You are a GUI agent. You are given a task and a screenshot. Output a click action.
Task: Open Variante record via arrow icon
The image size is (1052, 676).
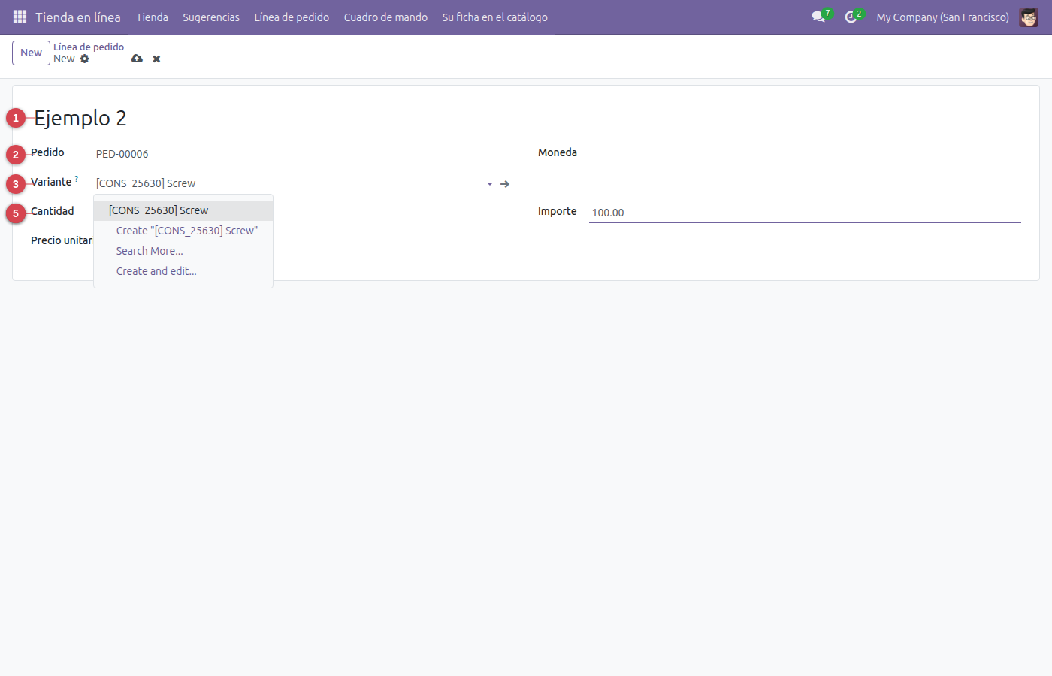pos(505,183)
